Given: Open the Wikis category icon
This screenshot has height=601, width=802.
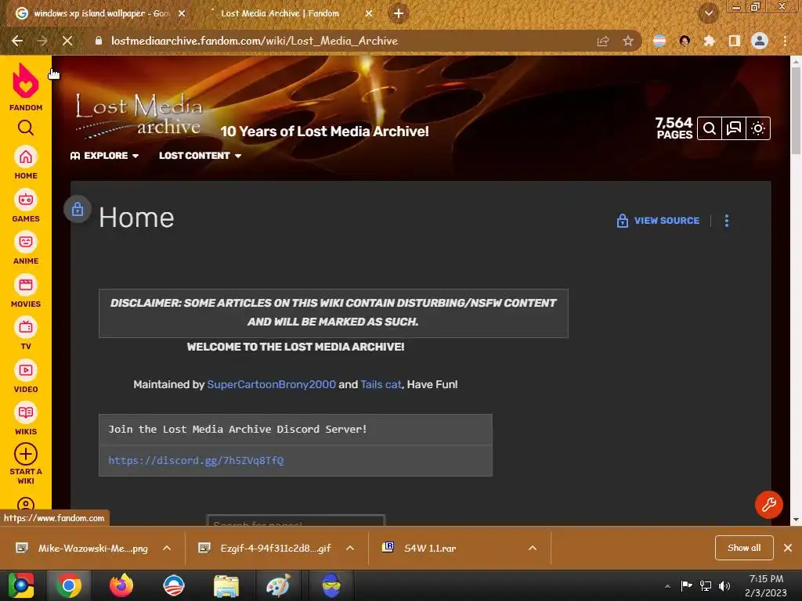Looking at the screenshot, I should click(26, 412).
